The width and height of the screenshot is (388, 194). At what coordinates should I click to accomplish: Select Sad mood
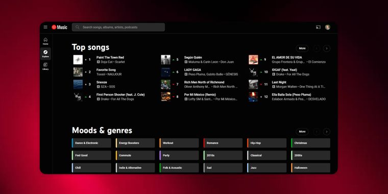223,168
